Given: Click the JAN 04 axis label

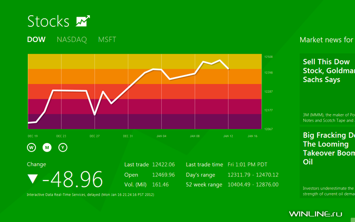Looking at the screenshot, I should point(161,136).
